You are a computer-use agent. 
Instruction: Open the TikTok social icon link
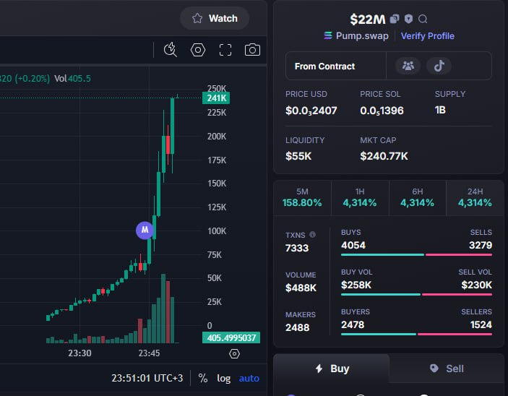pyautogui.click(x=439, y=66)
